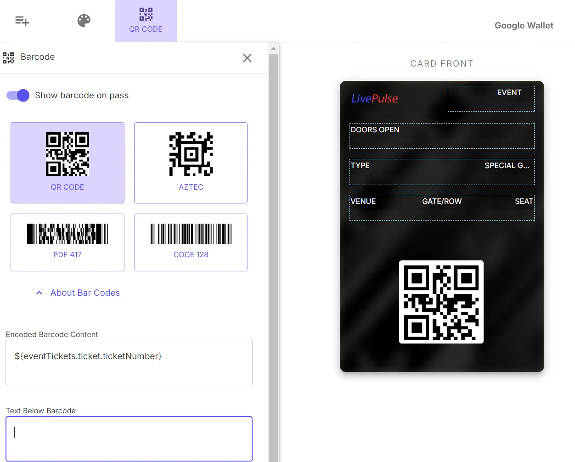Select the SPECIAL G... field on card
This screenshot has width=575, height=462.
coord(507,165)
